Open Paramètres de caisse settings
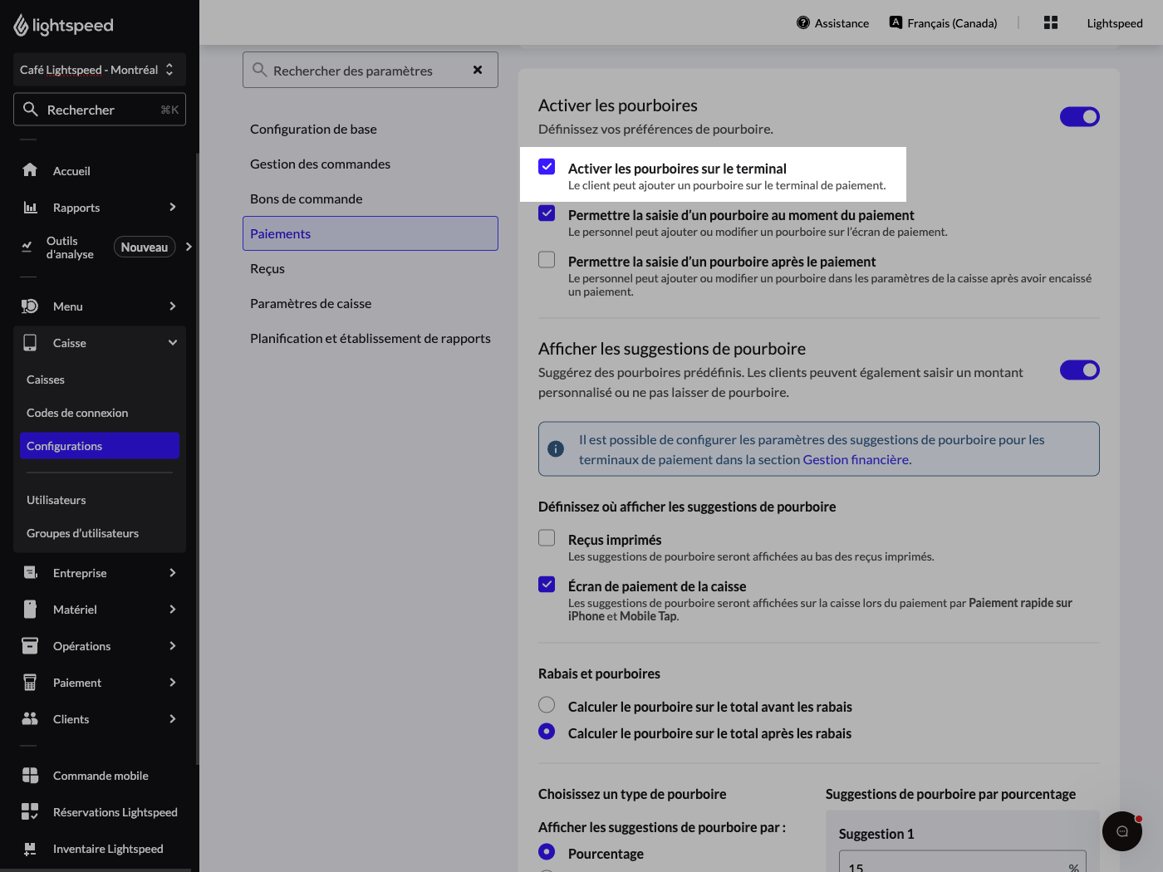This screenshot has height=872, width=1163. coord(370,303)
